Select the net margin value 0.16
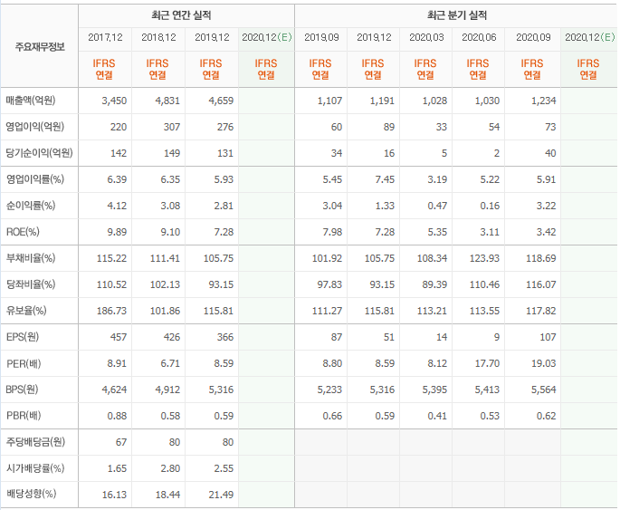620x510 pixels. point(490,206)
